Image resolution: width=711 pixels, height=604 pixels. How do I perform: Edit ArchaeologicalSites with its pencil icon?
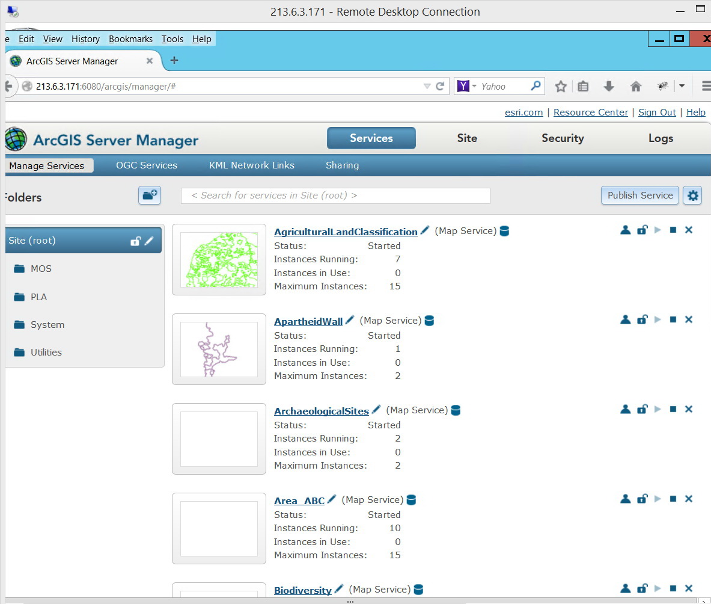pos(376,410)
